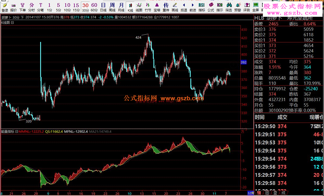Click the QS:11662.4 indicator value
The height and width of the screenshot is (196, 324).
tap(54, 131)
